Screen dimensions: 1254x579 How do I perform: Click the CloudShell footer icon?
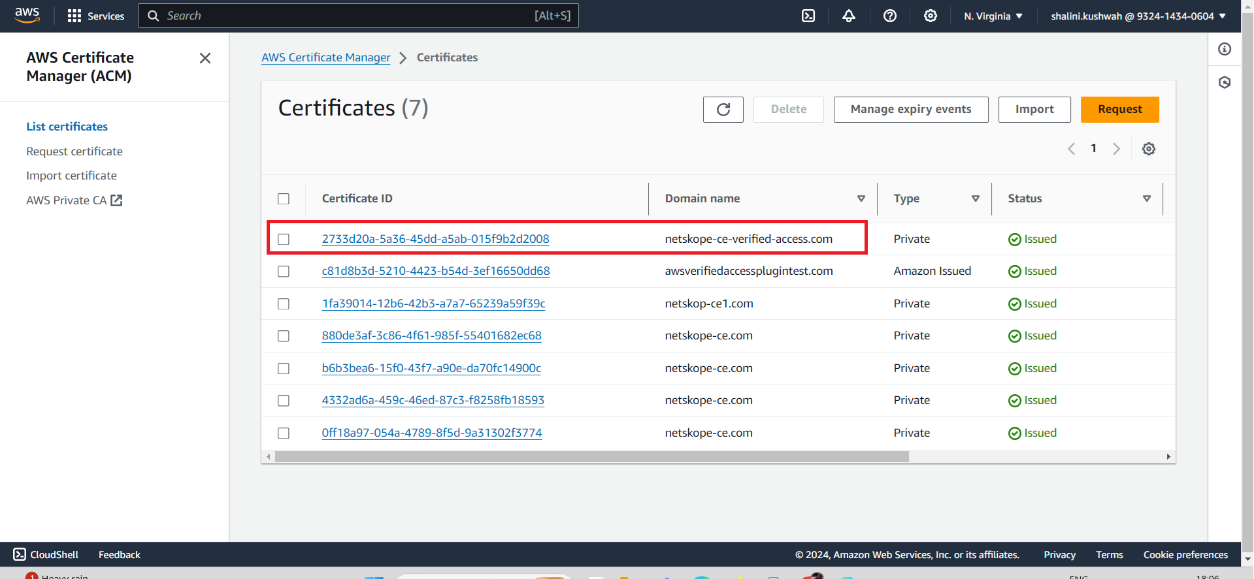tap(20, 554)
